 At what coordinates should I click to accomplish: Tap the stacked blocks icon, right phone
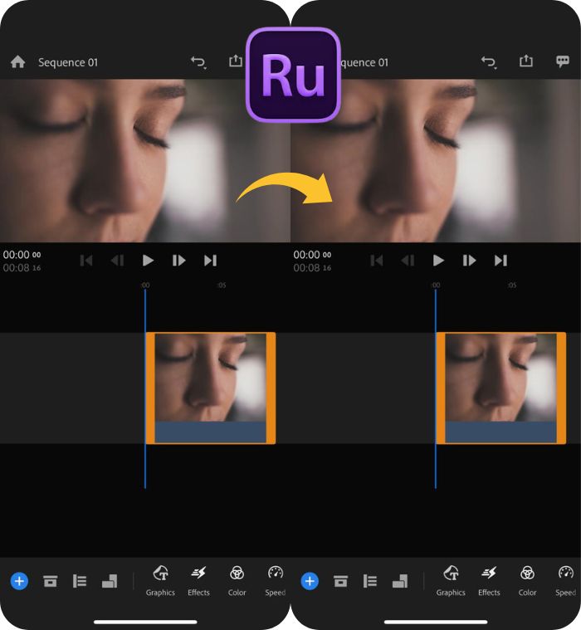click(400, 581)
